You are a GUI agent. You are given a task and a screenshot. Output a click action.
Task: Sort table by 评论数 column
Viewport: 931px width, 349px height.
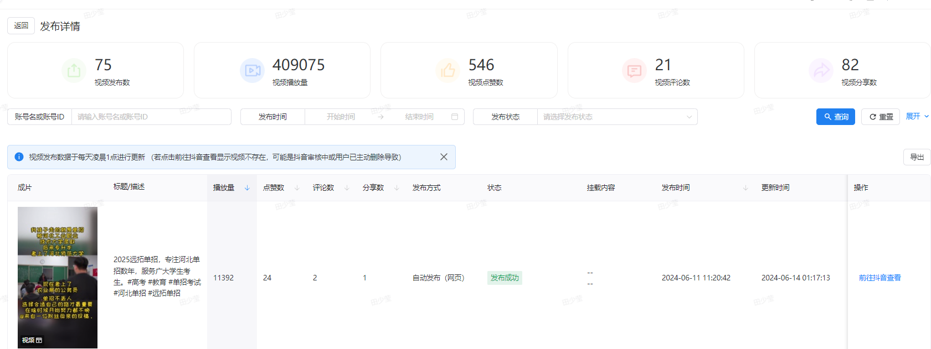pyautogui.click(x=347, y=188)
